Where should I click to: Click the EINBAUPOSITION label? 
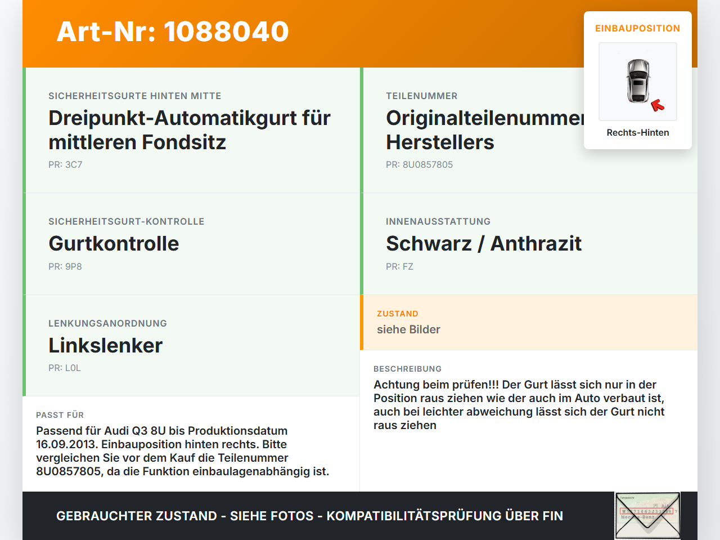[x=638, y=28]
